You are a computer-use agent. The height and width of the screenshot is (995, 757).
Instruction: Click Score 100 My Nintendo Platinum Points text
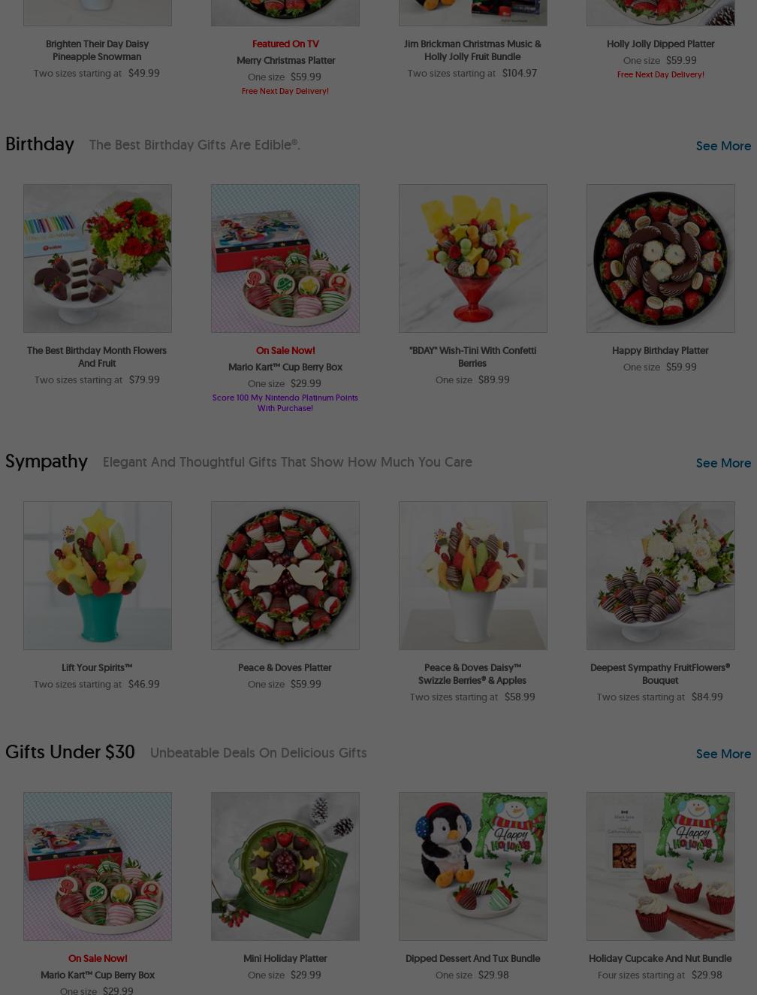[x=285, y=403]
